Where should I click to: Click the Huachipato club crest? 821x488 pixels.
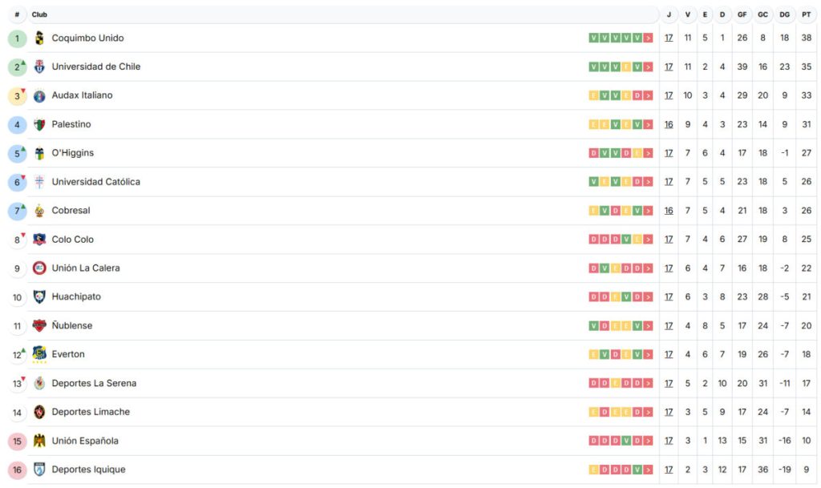tap(39, 296)
